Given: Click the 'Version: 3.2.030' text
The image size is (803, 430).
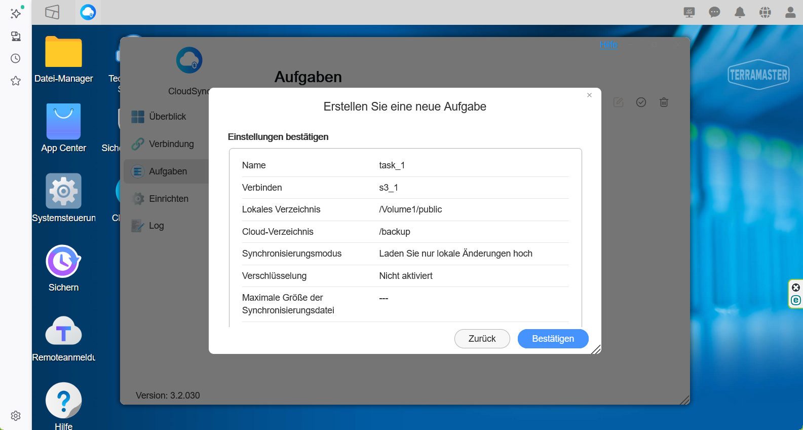Looking at the screenshot, I should (168, 396).
